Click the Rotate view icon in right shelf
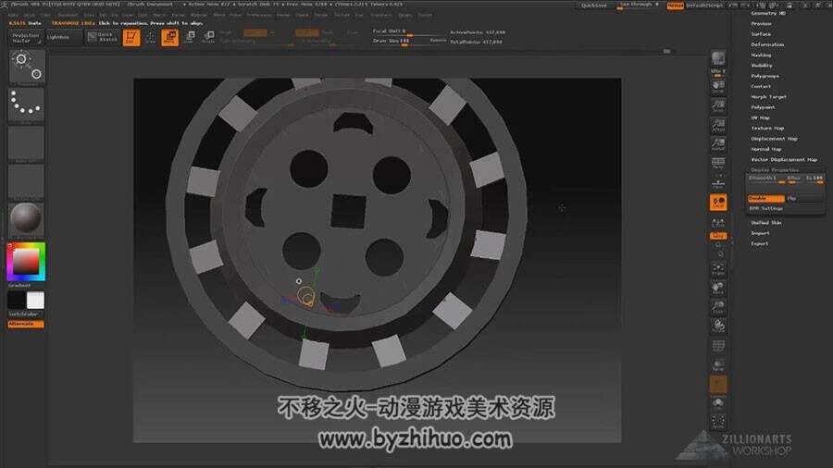The width and height of the screenshot is (833, 468). [x=718, y=326]
